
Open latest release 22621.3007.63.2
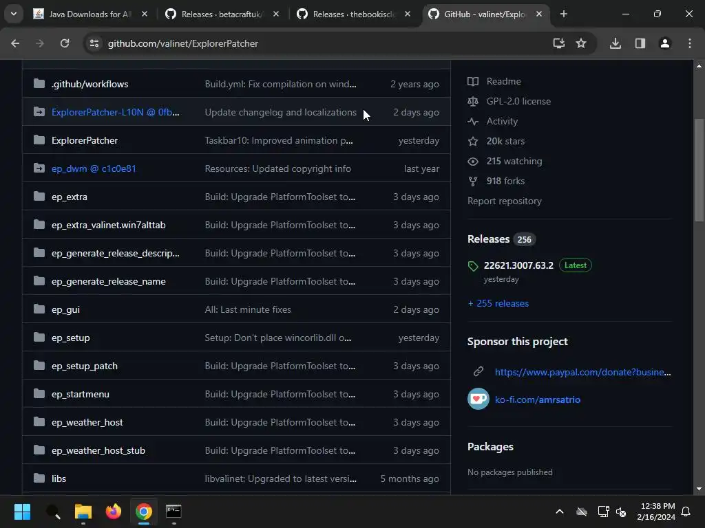point(518,265)
